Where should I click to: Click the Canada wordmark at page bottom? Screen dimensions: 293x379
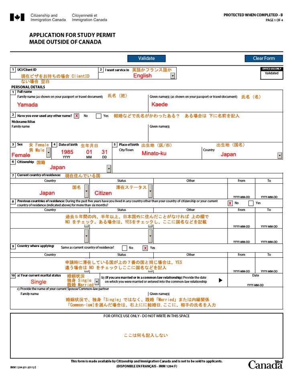pyautogui.click(x=265, y=365)
